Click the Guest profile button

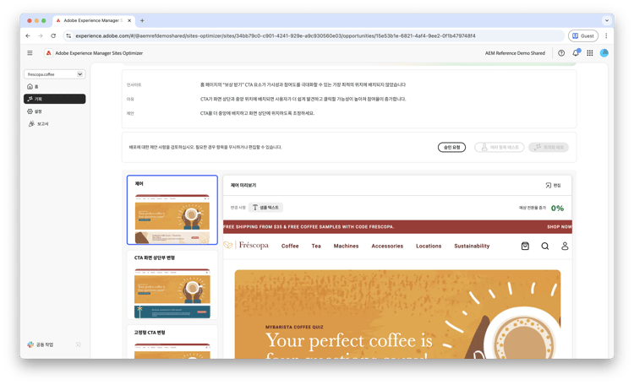point(583,36)
